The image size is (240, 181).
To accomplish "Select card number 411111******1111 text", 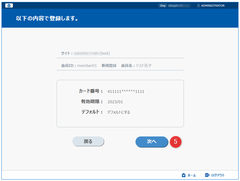I will pos(126,91).
